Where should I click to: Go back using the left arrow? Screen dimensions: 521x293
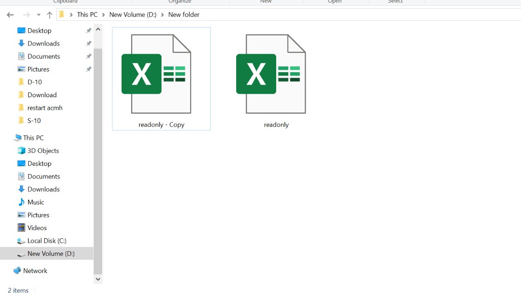point(10,15)
